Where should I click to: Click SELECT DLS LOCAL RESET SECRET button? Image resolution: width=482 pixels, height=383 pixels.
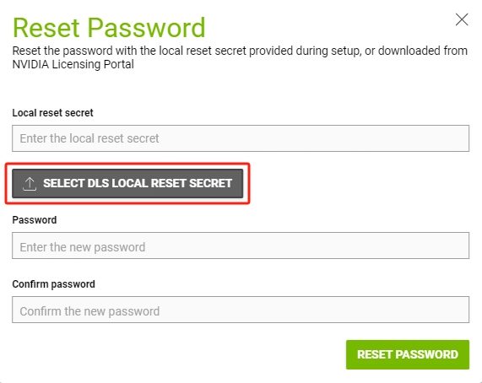point(127,183)
